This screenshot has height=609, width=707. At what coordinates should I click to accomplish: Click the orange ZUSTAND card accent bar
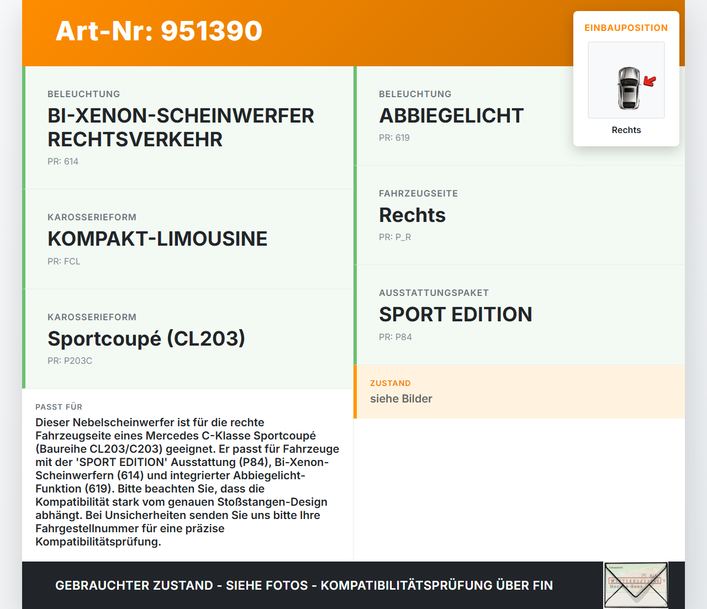(x=355, y=391)
